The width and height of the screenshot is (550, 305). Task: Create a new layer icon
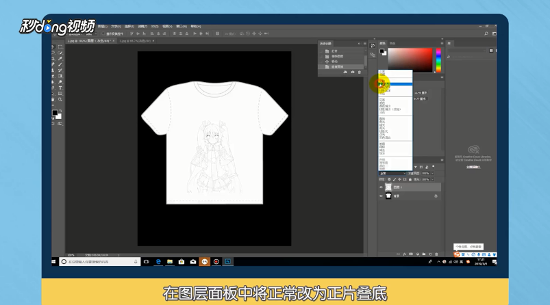[430, 254]
